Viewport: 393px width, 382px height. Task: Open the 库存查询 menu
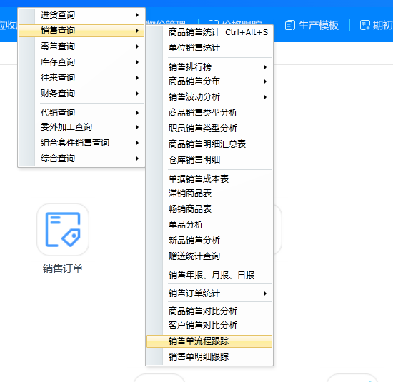pyautogui.click(x=81, y=62)
